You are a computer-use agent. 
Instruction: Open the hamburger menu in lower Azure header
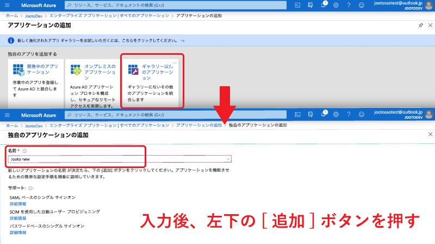tap(7, 115)
